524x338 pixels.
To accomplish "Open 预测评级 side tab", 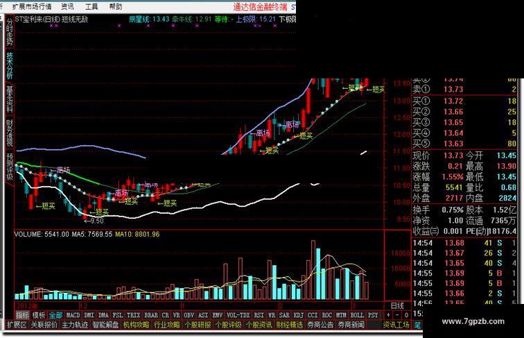I will tap(10, 167).
